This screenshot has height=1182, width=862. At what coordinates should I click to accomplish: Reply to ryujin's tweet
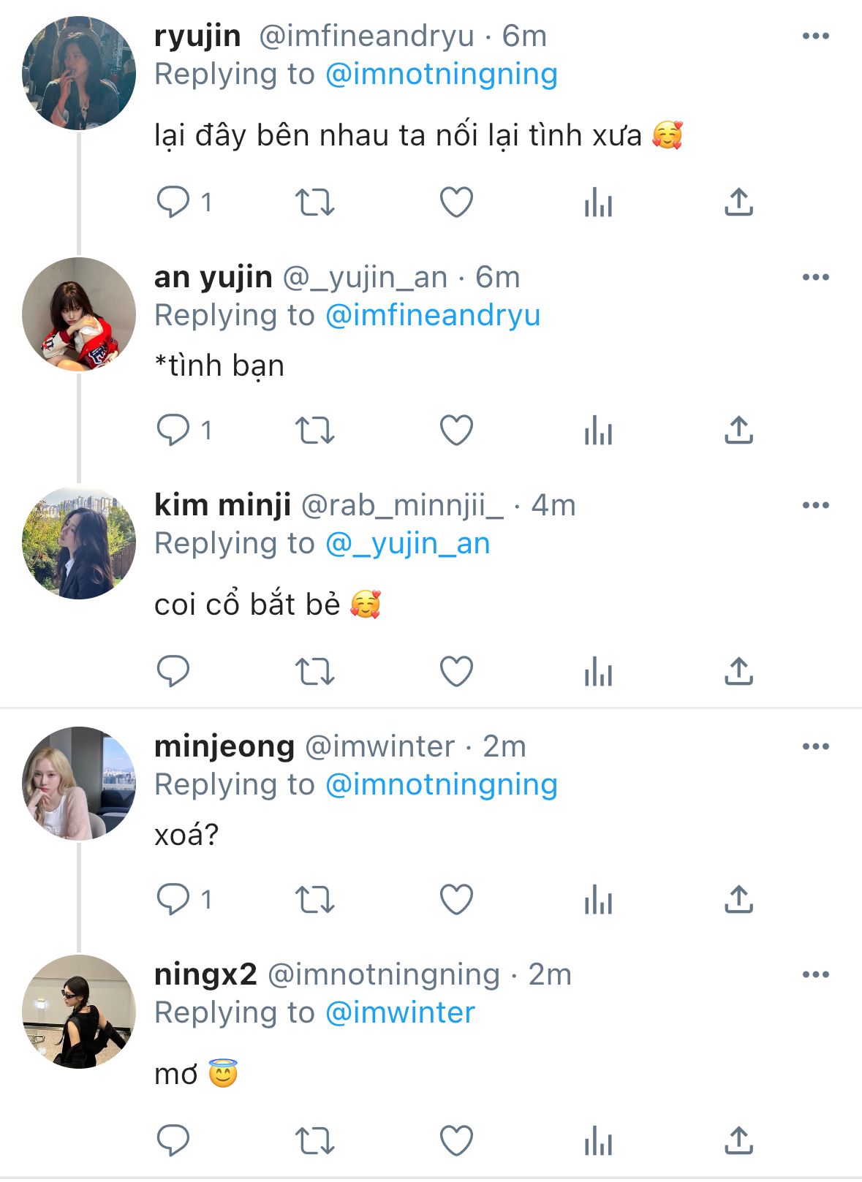(173, 202)
